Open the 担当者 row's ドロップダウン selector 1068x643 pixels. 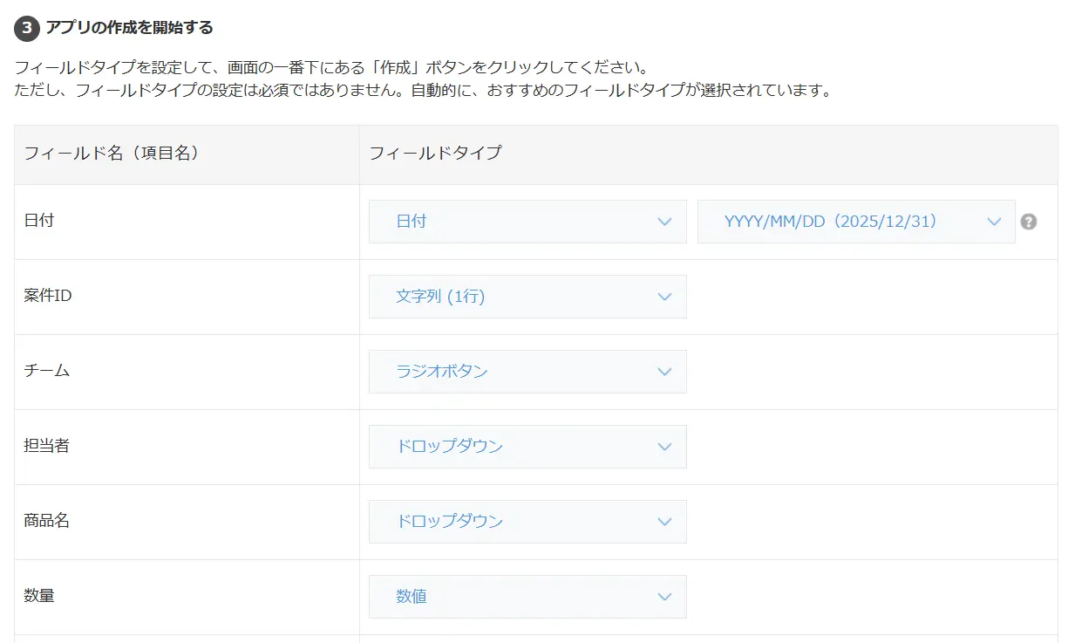[527, 447]
